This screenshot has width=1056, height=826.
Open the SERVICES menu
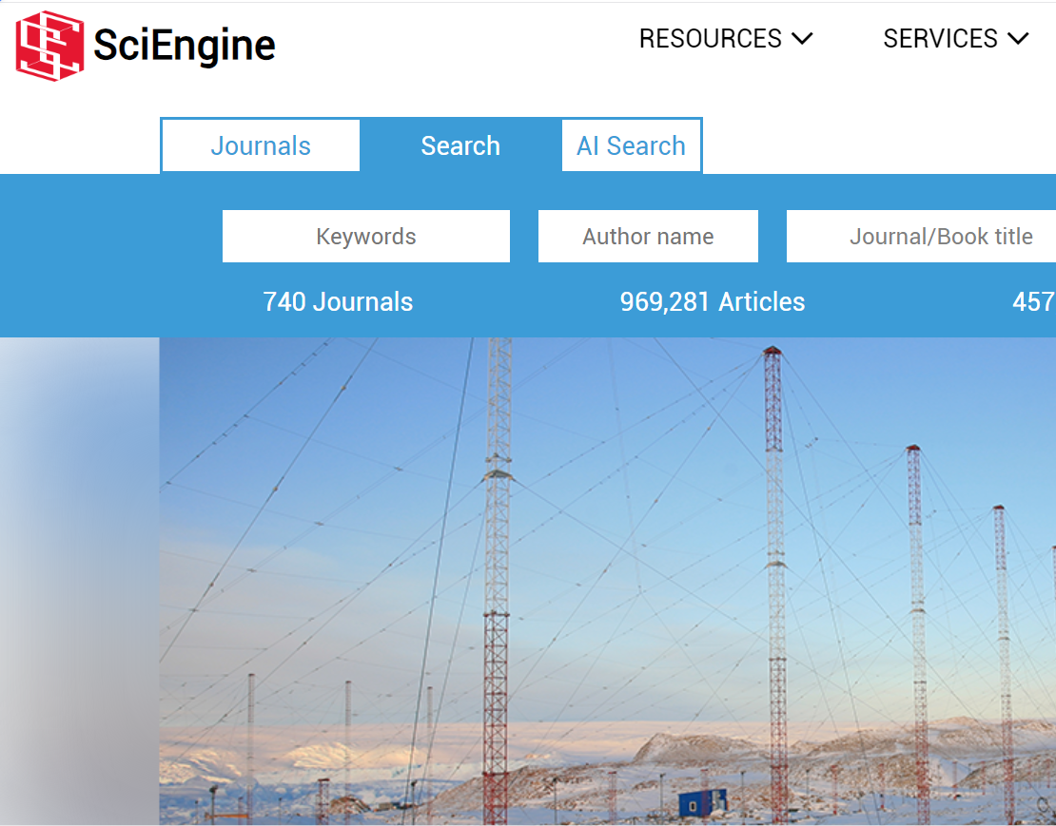click(x=940, y=39)
